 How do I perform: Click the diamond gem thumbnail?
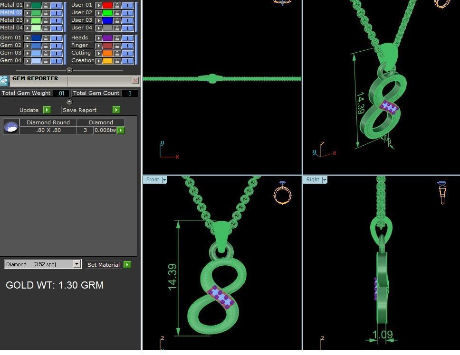pos(11,127)
